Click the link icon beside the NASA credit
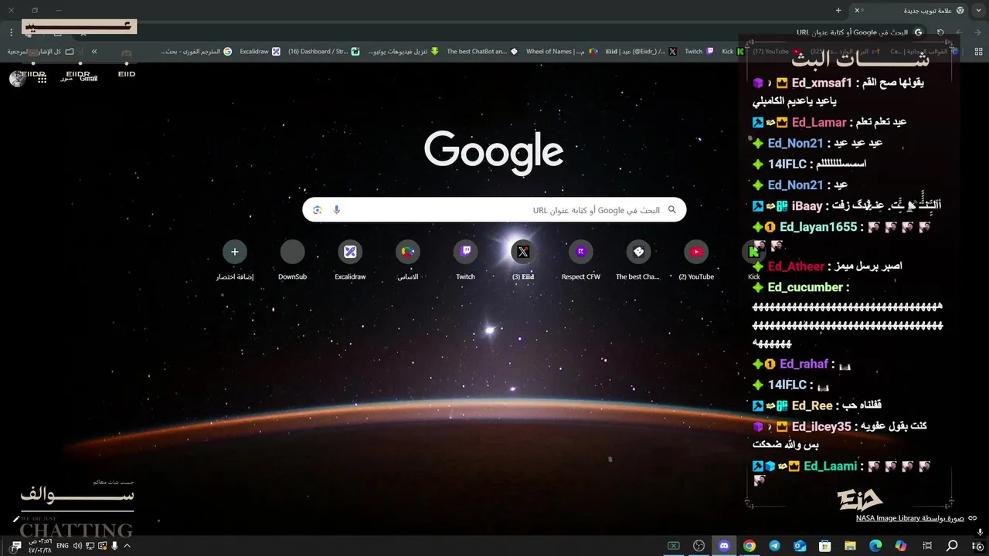 [973, 518]
